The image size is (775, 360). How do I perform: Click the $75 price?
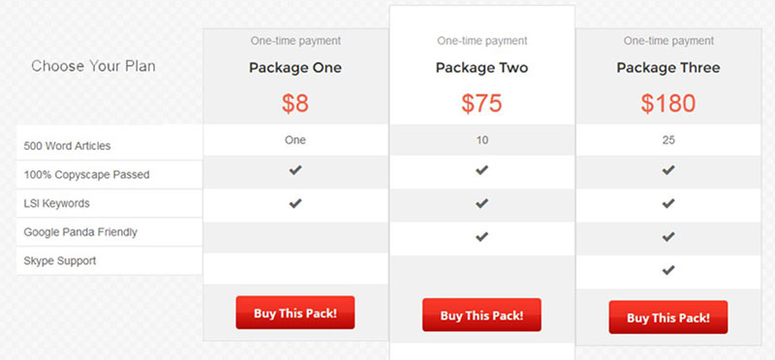481,104
